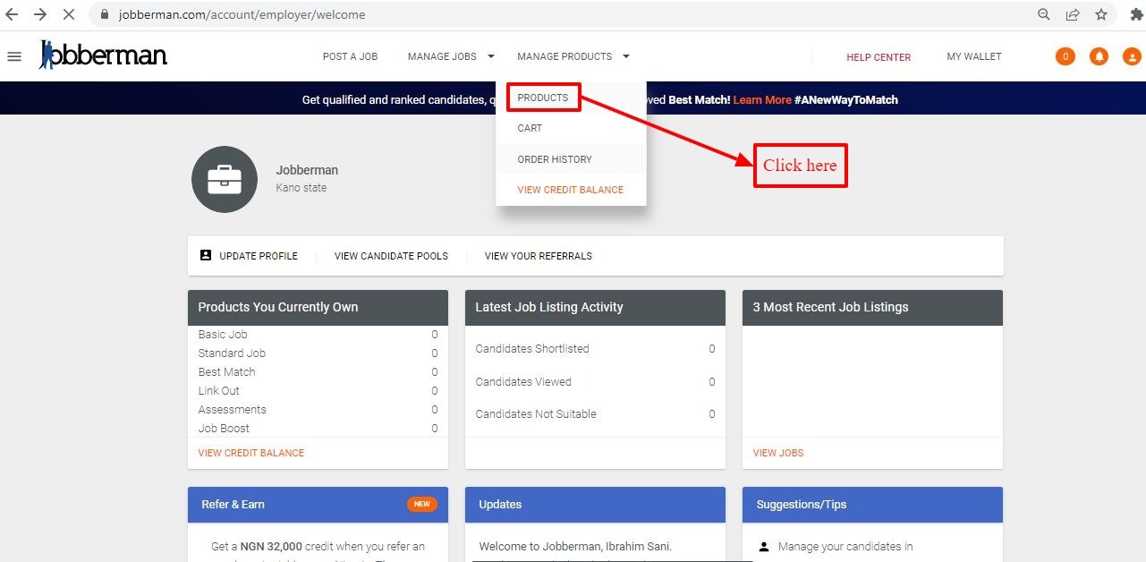
Task: Click the Updates card header
Action: [595, 505]
